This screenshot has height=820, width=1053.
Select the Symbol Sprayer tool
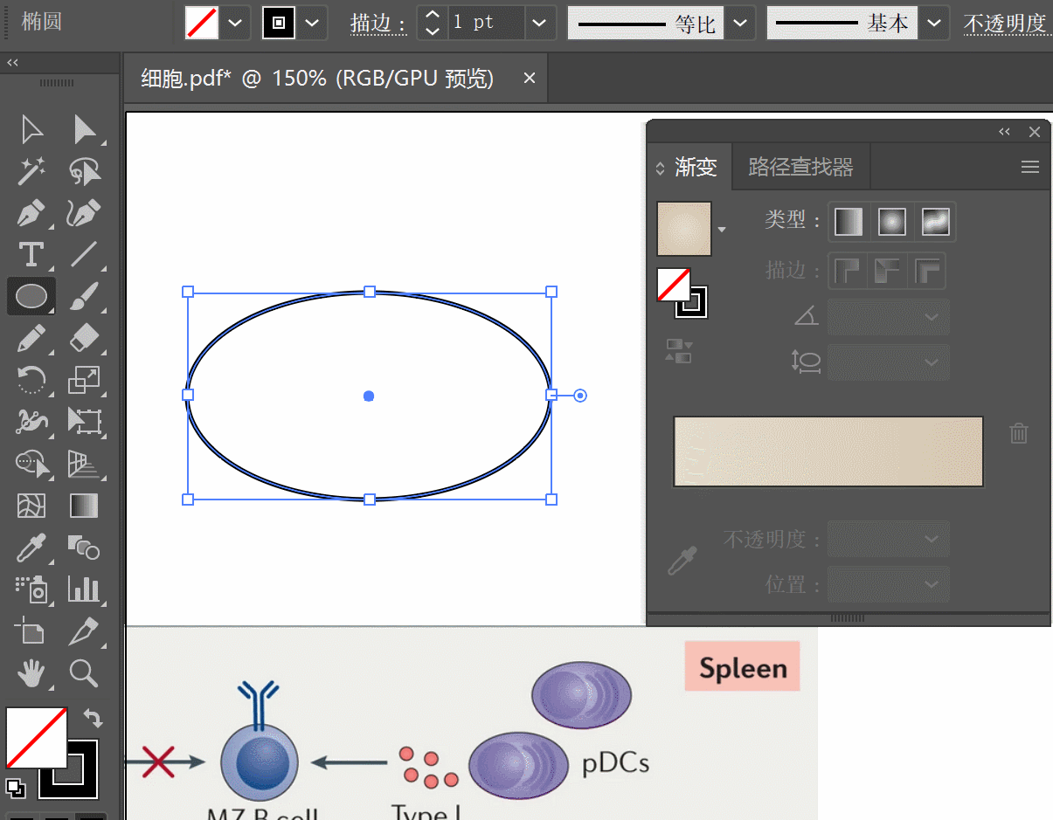pyautogui.click(x=32, y=589)
